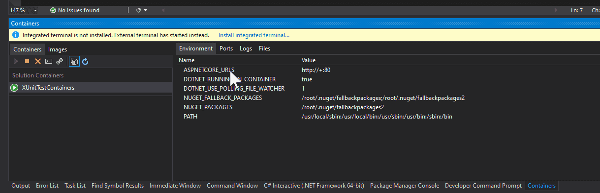Viewport: 600px width, 193px height.
Task: Select the DOTNET_RUNNING_IN_CONTAINER row
Action: coord(388,79)
